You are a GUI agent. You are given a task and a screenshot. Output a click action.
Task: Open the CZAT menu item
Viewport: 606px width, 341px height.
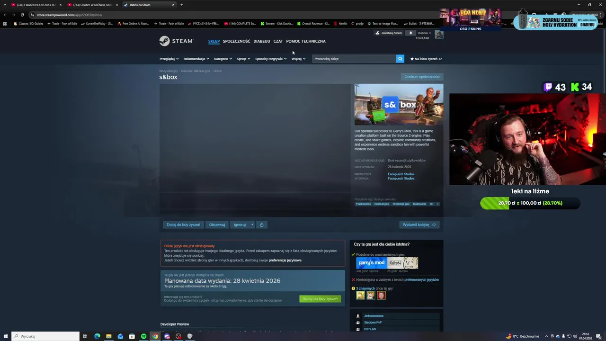(x=278, y=41)
